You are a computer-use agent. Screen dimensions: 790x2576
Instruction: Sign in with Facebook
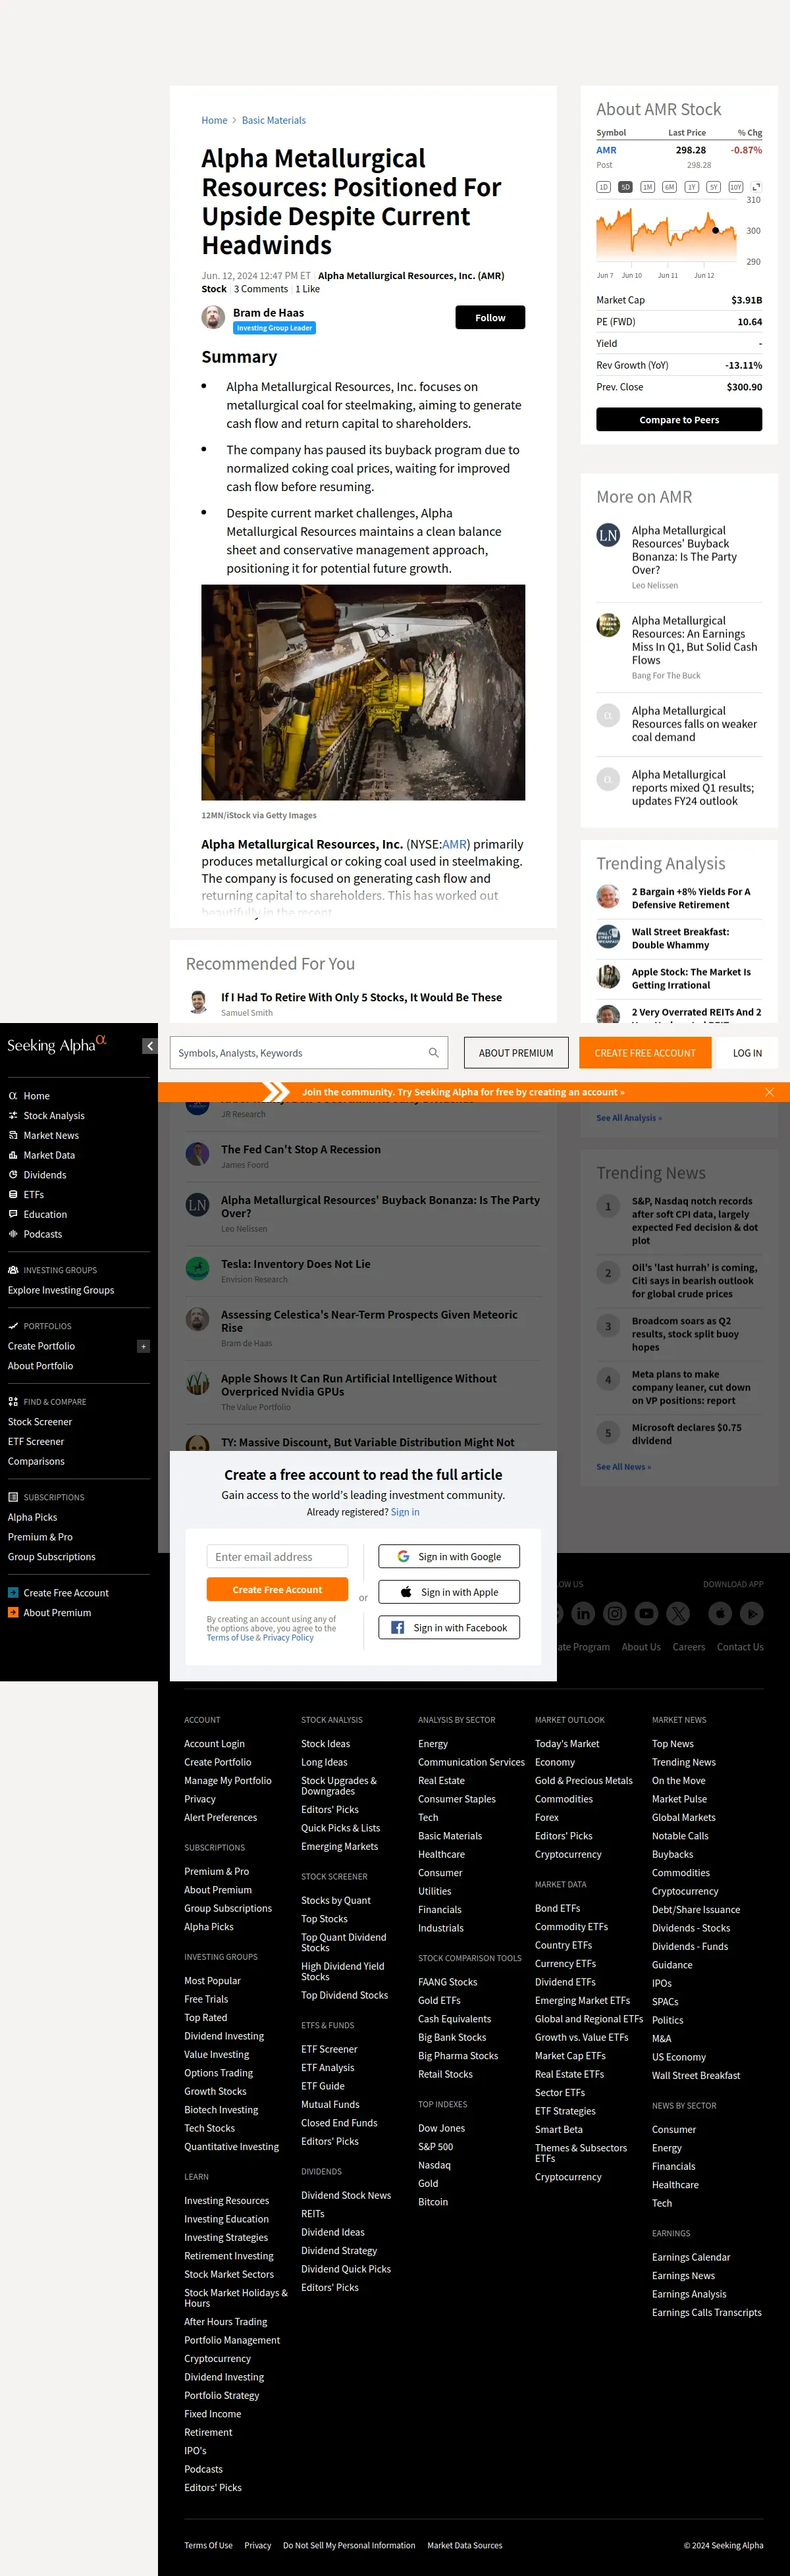tap(449, 1627)
